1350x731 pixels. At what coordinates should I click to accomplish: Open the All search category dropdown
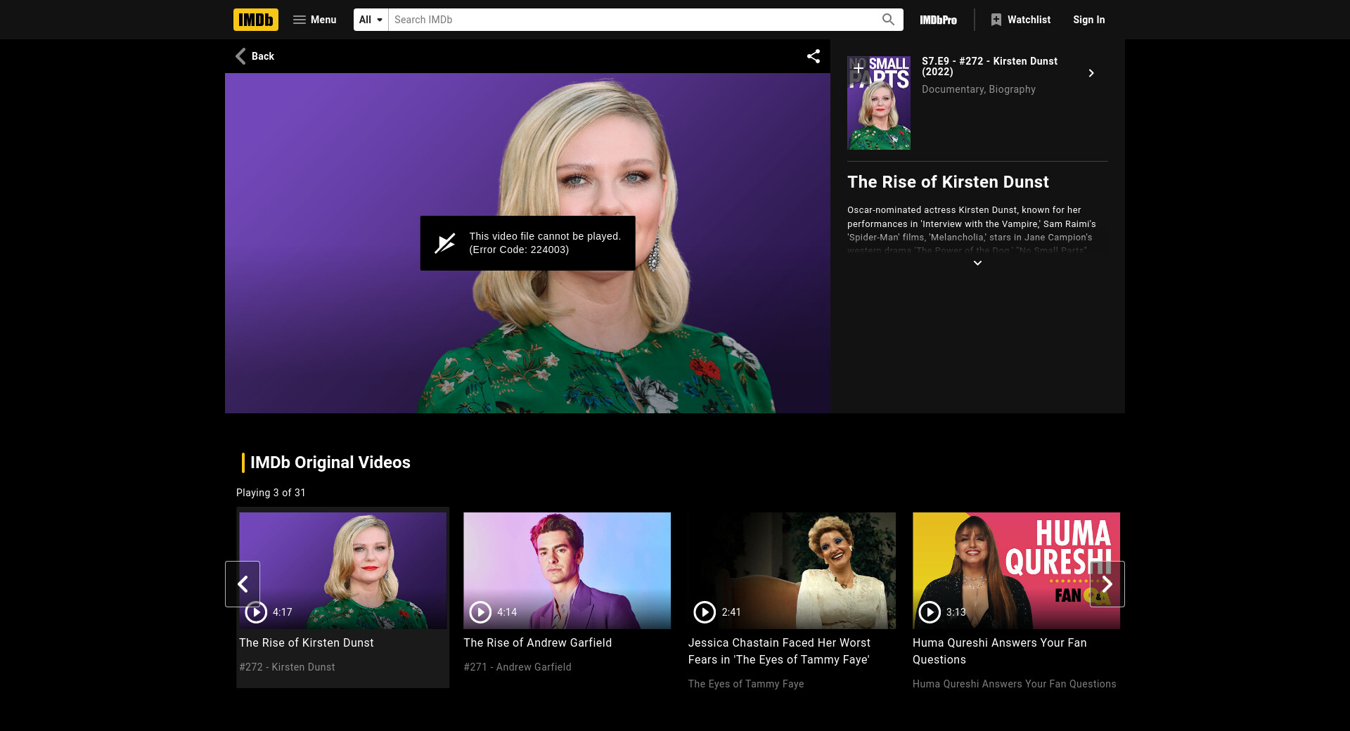click(371, 20)
